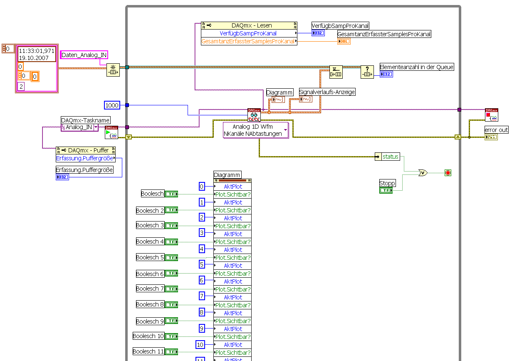The height and width of the screenshot is (361, 512).
Task: Click the Diagramm property node header label
Action: [x=227, y=175]
